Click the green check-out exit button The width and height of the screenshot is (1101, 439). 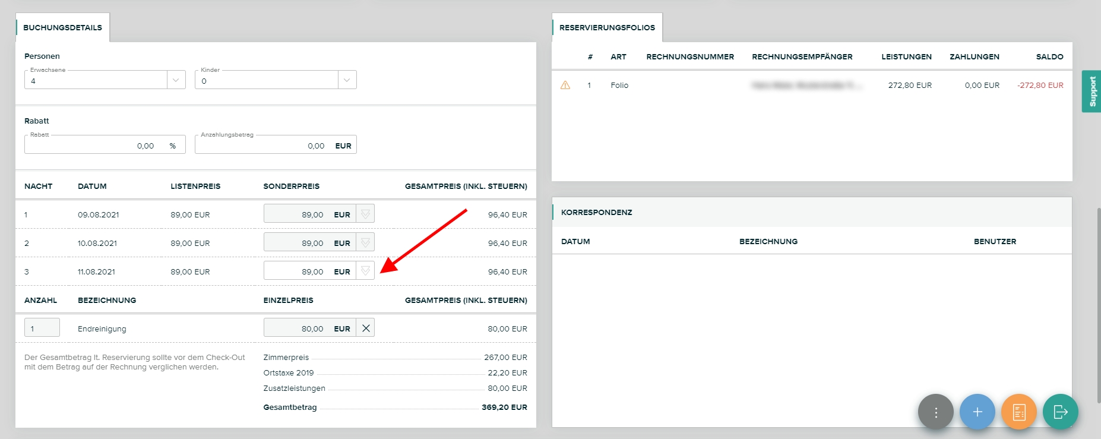(1060, 412)
